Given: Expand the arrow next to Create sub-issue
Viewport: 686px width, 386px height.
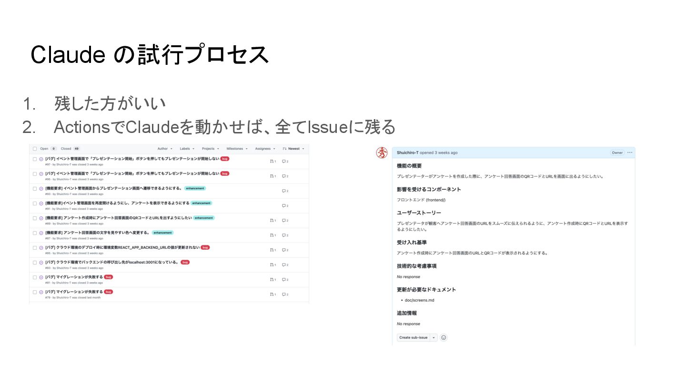Looking at the screenshot, I should coord(434,337).
